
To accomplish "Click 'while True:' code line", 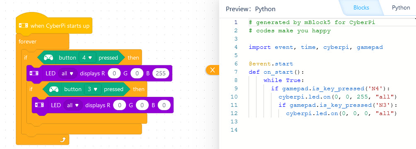I will (284, 80).
